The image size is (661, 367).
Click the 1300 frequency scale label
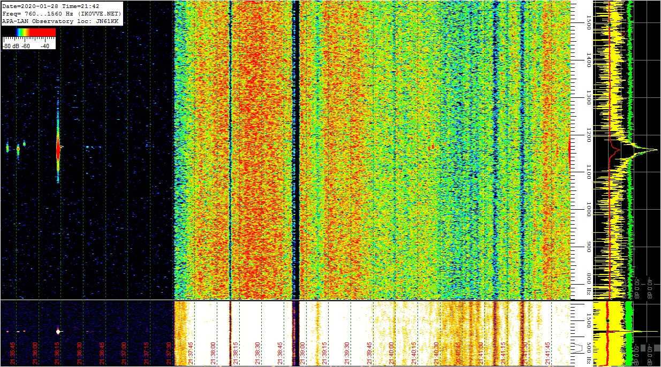tap(588, 97)
